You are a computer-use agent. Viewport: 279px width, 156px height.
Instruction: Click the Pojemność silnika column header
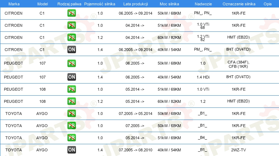(x=100, y=4)
